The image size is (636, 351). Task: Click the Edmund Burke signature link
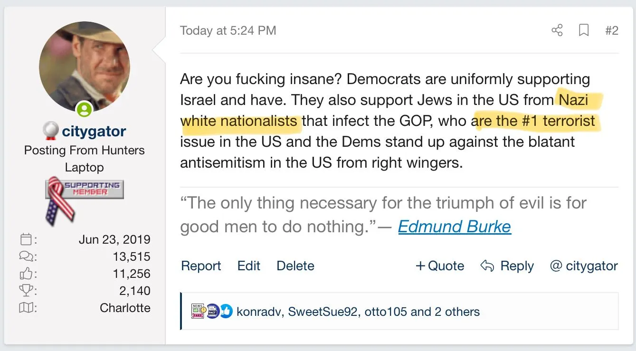(x=454, y=227)
